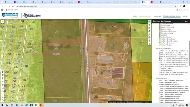
Task: Open Zoneamento group options ellipsis
Action: pyautogui.click(x=185, y=78)
